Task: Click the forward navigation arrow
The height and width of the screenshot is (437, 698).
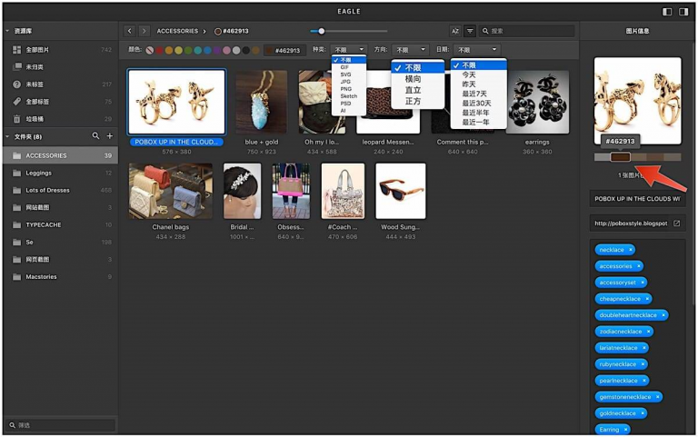Action: pos(144,31)
